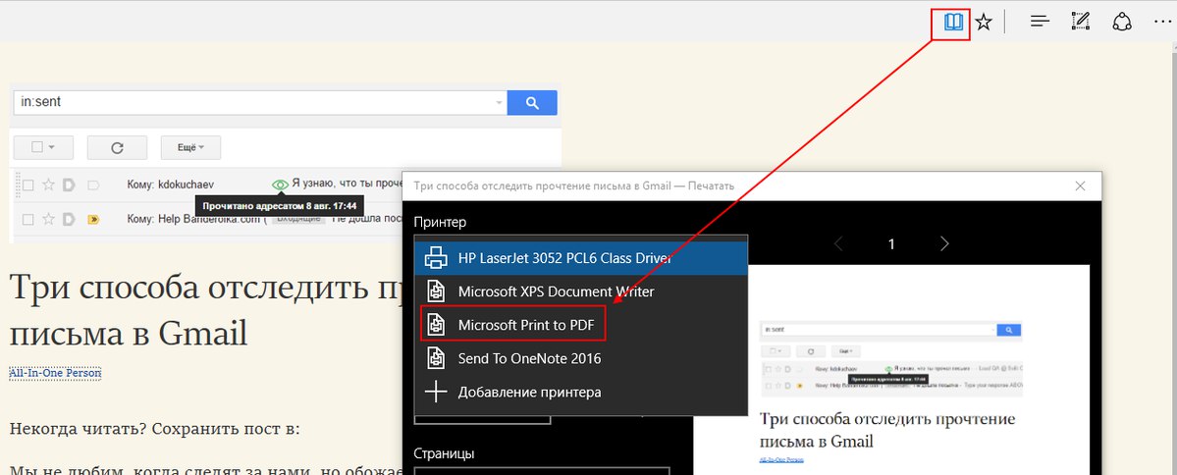Image resolution: width=1177 pixels, height=475 pixels.
Task: Open Edge More actions ellipsis menu
Action: click(1163, 24)
